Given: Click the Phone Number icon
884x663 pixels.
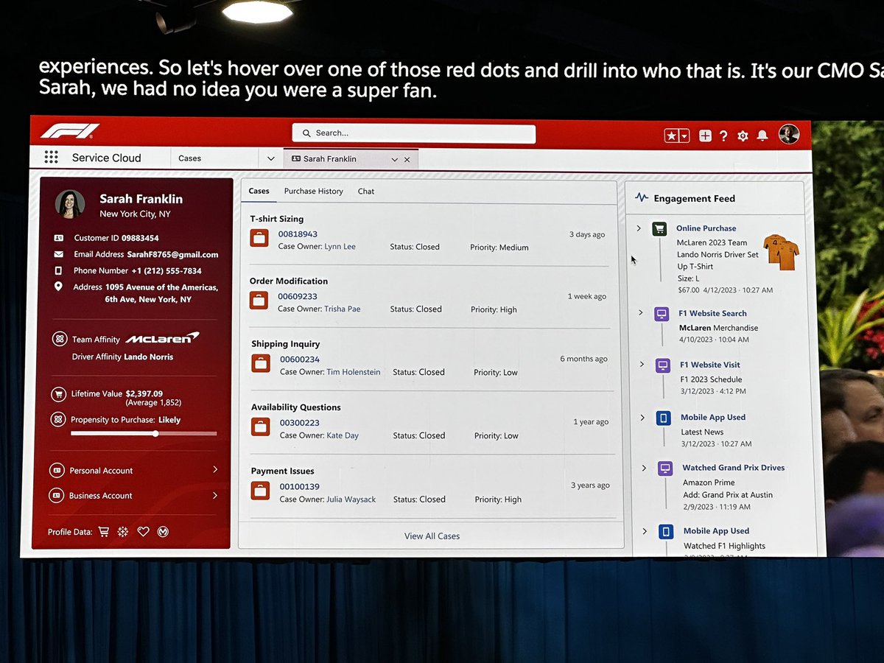Looking at the screenshot, I should point(59,270).
